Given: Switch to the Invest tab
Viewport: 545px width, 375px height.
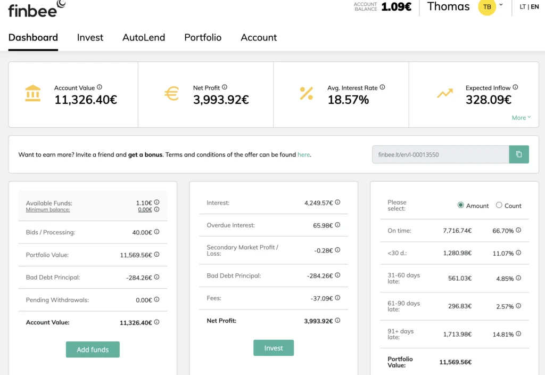Looking at the screenshot, I should [90, 37].
